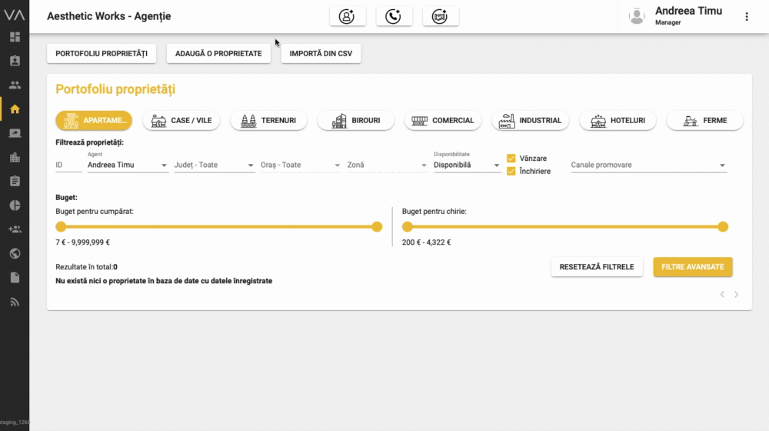Screen dimensions: 769x431
Task: Open the globe icon in the sidebar
Action: (15, 253)
